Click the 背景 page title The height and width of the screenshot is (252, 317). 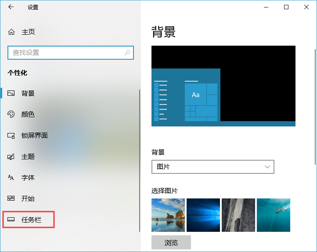(163, 32)
